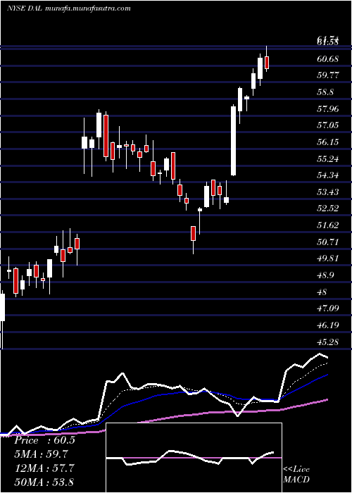Click the 5MA : 59.7 readout

(x=41, y=454)
